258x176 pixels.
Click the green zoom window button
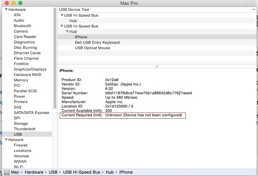point(20,3)
